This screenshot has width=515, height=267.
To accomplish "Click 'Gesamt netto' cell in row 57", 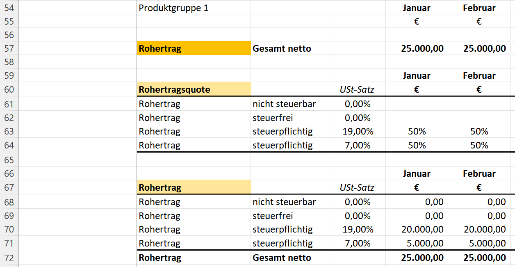I will (x=282, y=48).
